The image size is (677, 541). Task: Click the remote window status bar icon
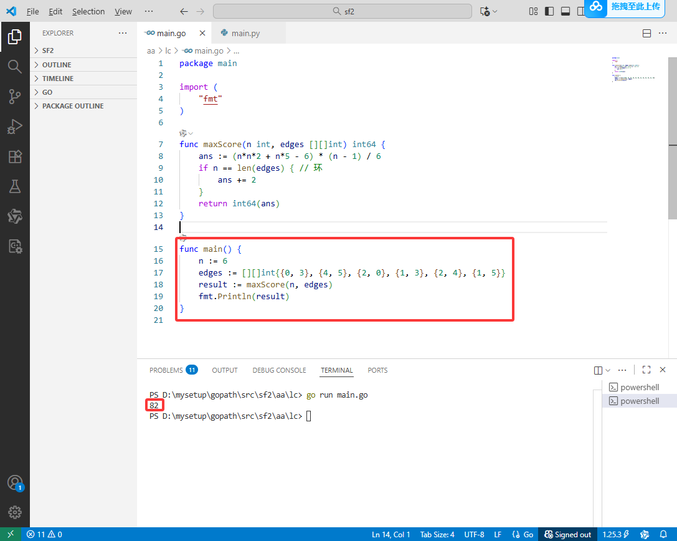(11, 534)
